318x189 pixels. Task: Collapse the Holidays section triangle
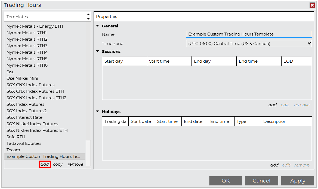pyautogui.click(x=98, y=111)
